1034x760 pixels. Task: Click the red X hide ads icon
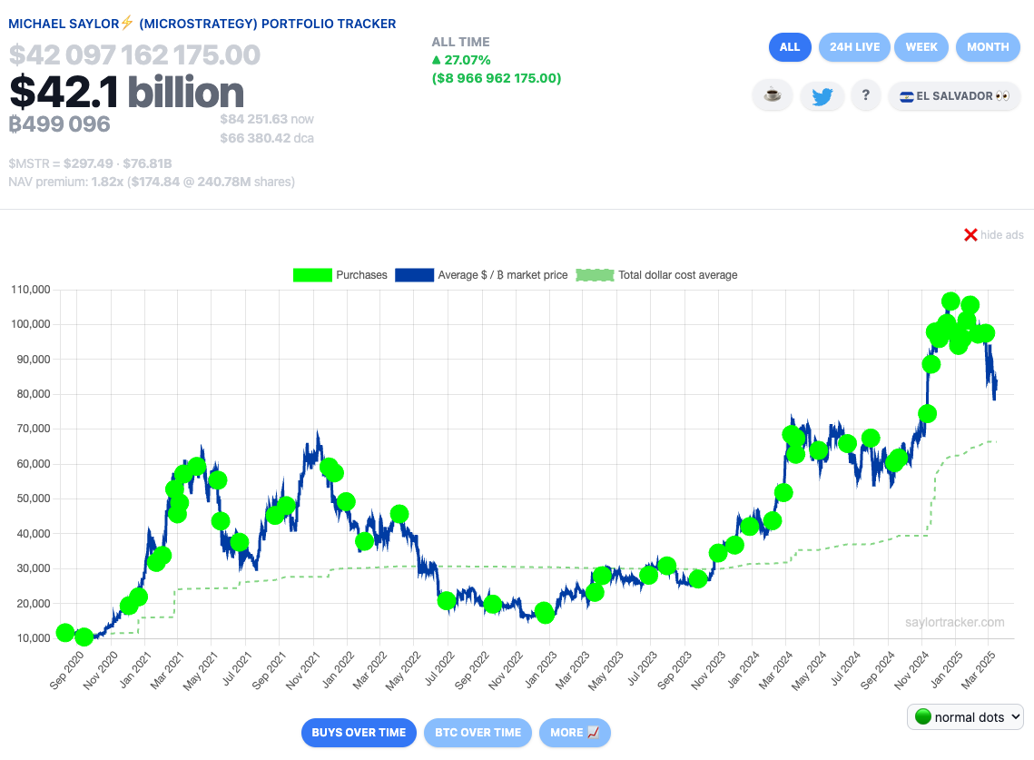(x=970, y=234)
